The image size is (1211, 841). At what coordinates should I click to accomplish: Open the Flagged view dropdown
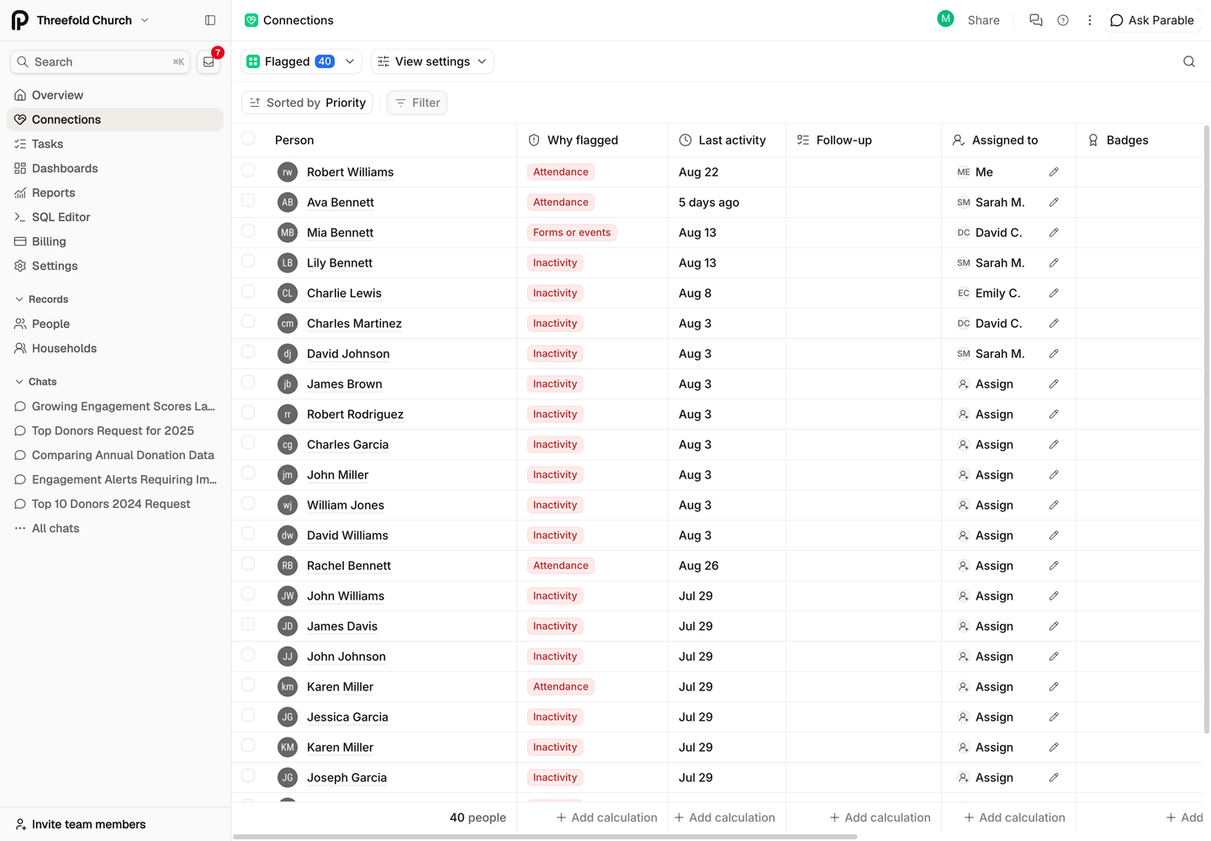point(301,61)
